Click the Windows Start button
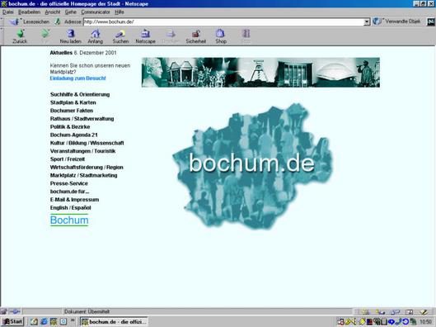 (x=13, y=322)
